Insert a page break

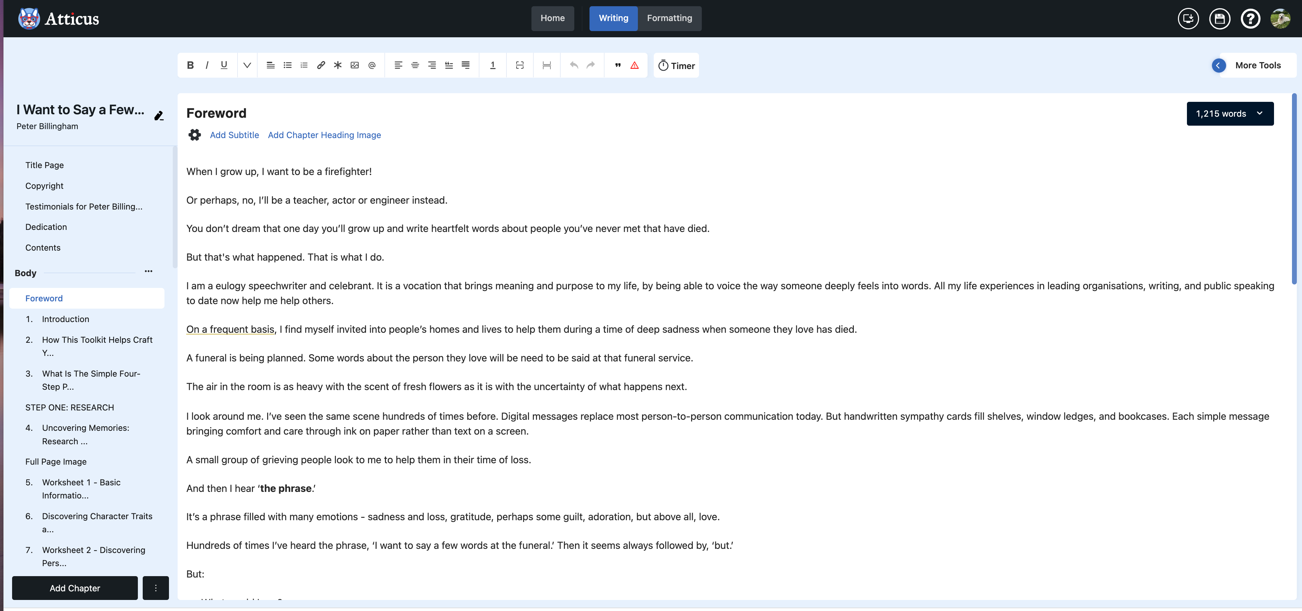[x=546, y=65]
